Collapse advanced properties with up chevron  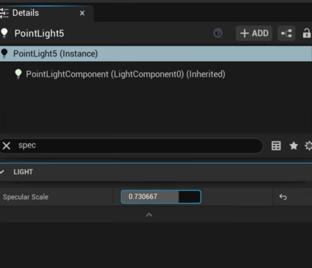[149, 215]
